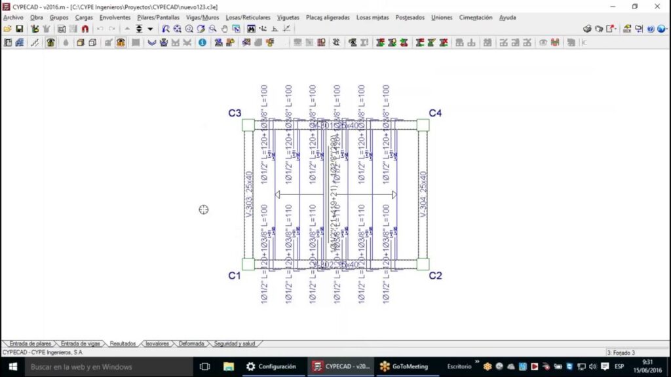Open the project folder icon
The width and height of the screenshot is (671, 377).
(7, 29)
